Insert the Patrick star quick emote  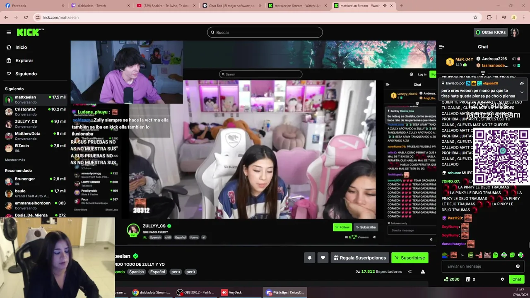pos(479,255)
